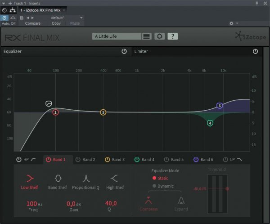Viewport: 270px width, 224px height.
Task: Click the 100 Hz Freq value
Action: [34, 204]
